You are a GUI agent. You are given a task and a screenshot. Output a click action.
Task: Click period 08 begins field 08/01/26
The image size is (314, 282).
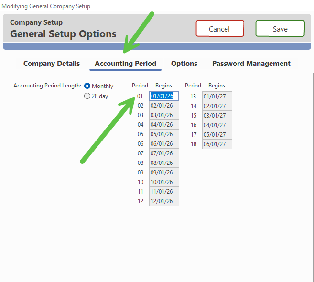tap(164, 163)
